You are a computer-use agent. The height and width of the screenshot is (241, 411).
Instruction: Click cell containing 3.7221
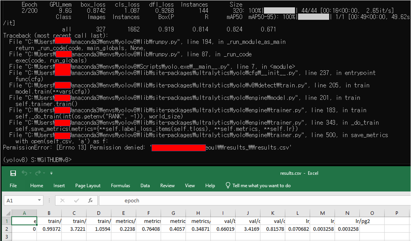(x=74, y=229)
